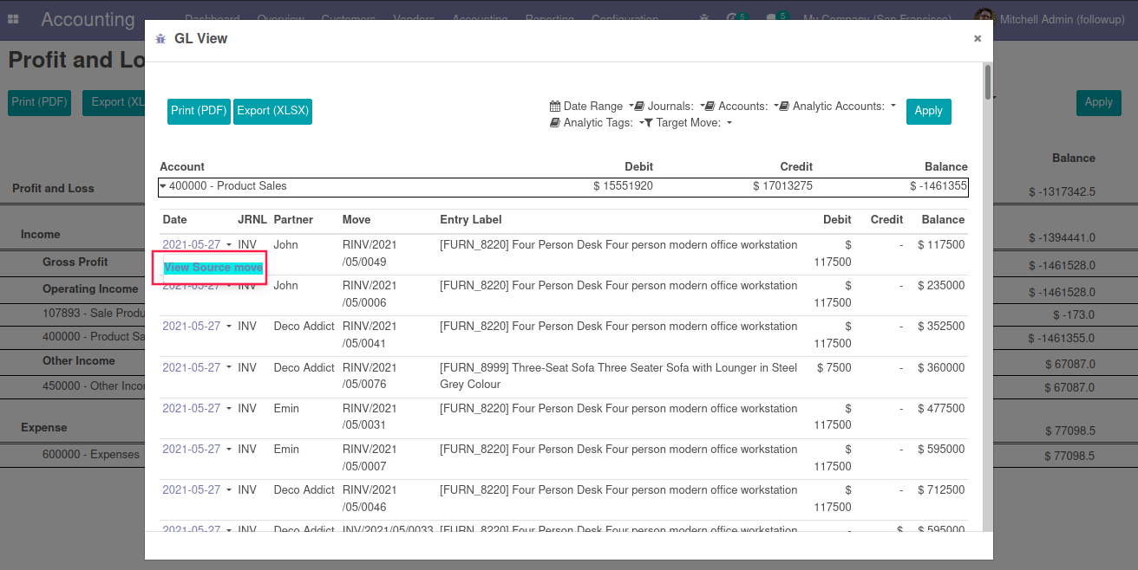Open the date link for move RINV/2021/05/0031

[x=191, y=409]
